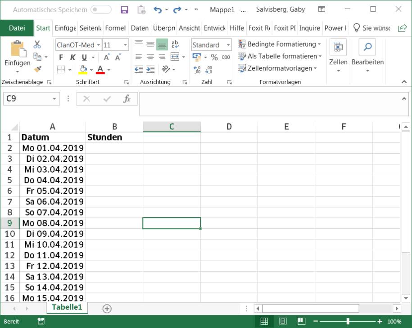Screen dimensions: 412x328
Task: Open the Standard number format dropdown
Action: [x=228, y=45]
